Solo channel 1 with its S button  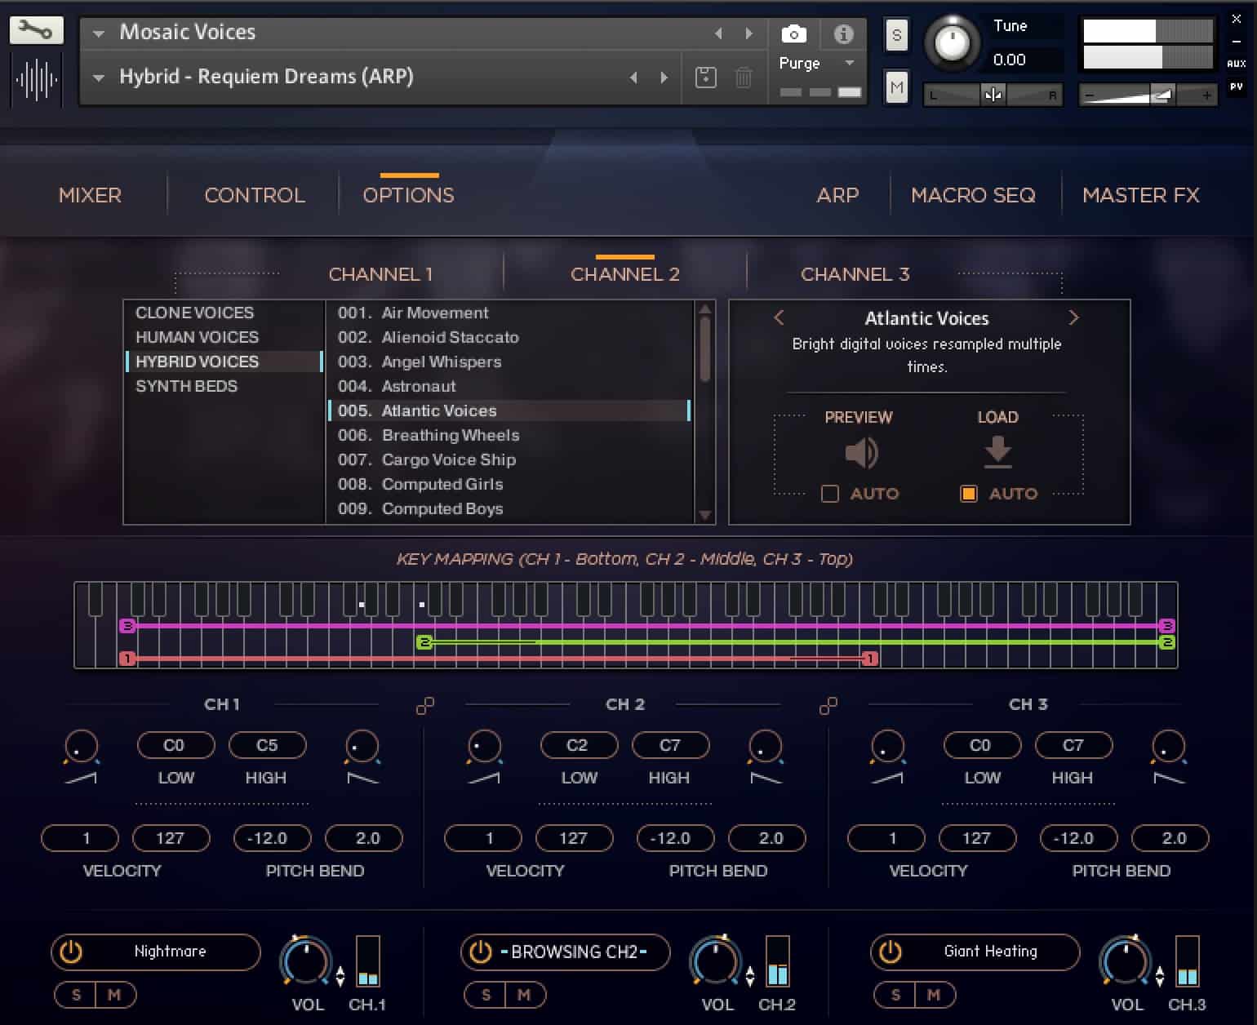point(76,995)
